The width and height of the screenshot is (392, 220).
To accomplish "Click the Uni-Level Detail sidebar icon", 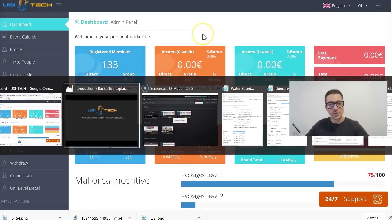I will [x=5, y=188].
